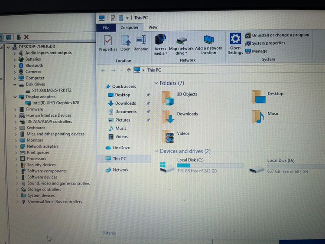Click the Rename icon in ribbon
This screenshot has height=244, width=325.
click(x=141, y=43)
